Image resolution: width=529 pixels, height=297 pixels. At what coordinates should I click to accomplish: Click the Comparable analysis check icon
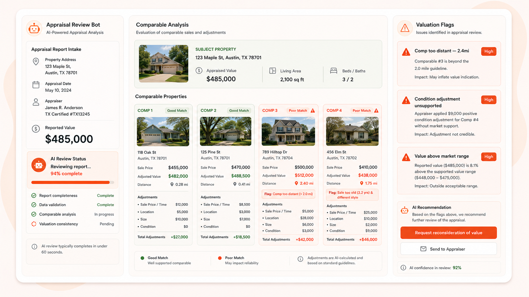pos(34,214)
